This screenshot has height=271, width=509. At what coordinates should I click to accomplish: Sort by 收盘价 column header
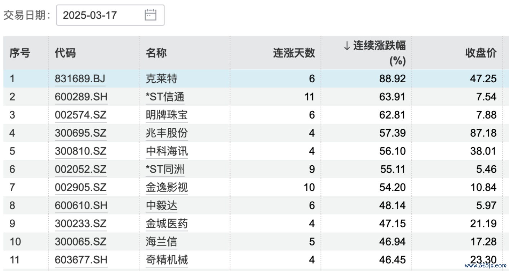click(x=481, y=53)
